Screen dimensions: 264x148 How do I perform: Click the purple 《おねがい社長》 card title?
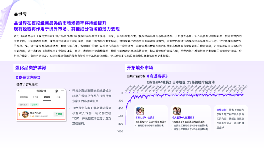[145, 118]
